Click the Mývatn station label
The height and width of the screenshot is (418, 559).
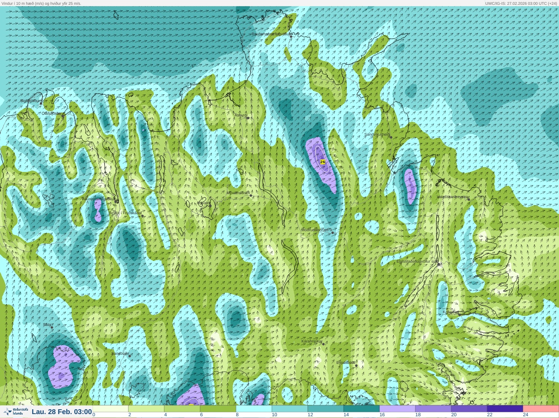tap(204, 203)
